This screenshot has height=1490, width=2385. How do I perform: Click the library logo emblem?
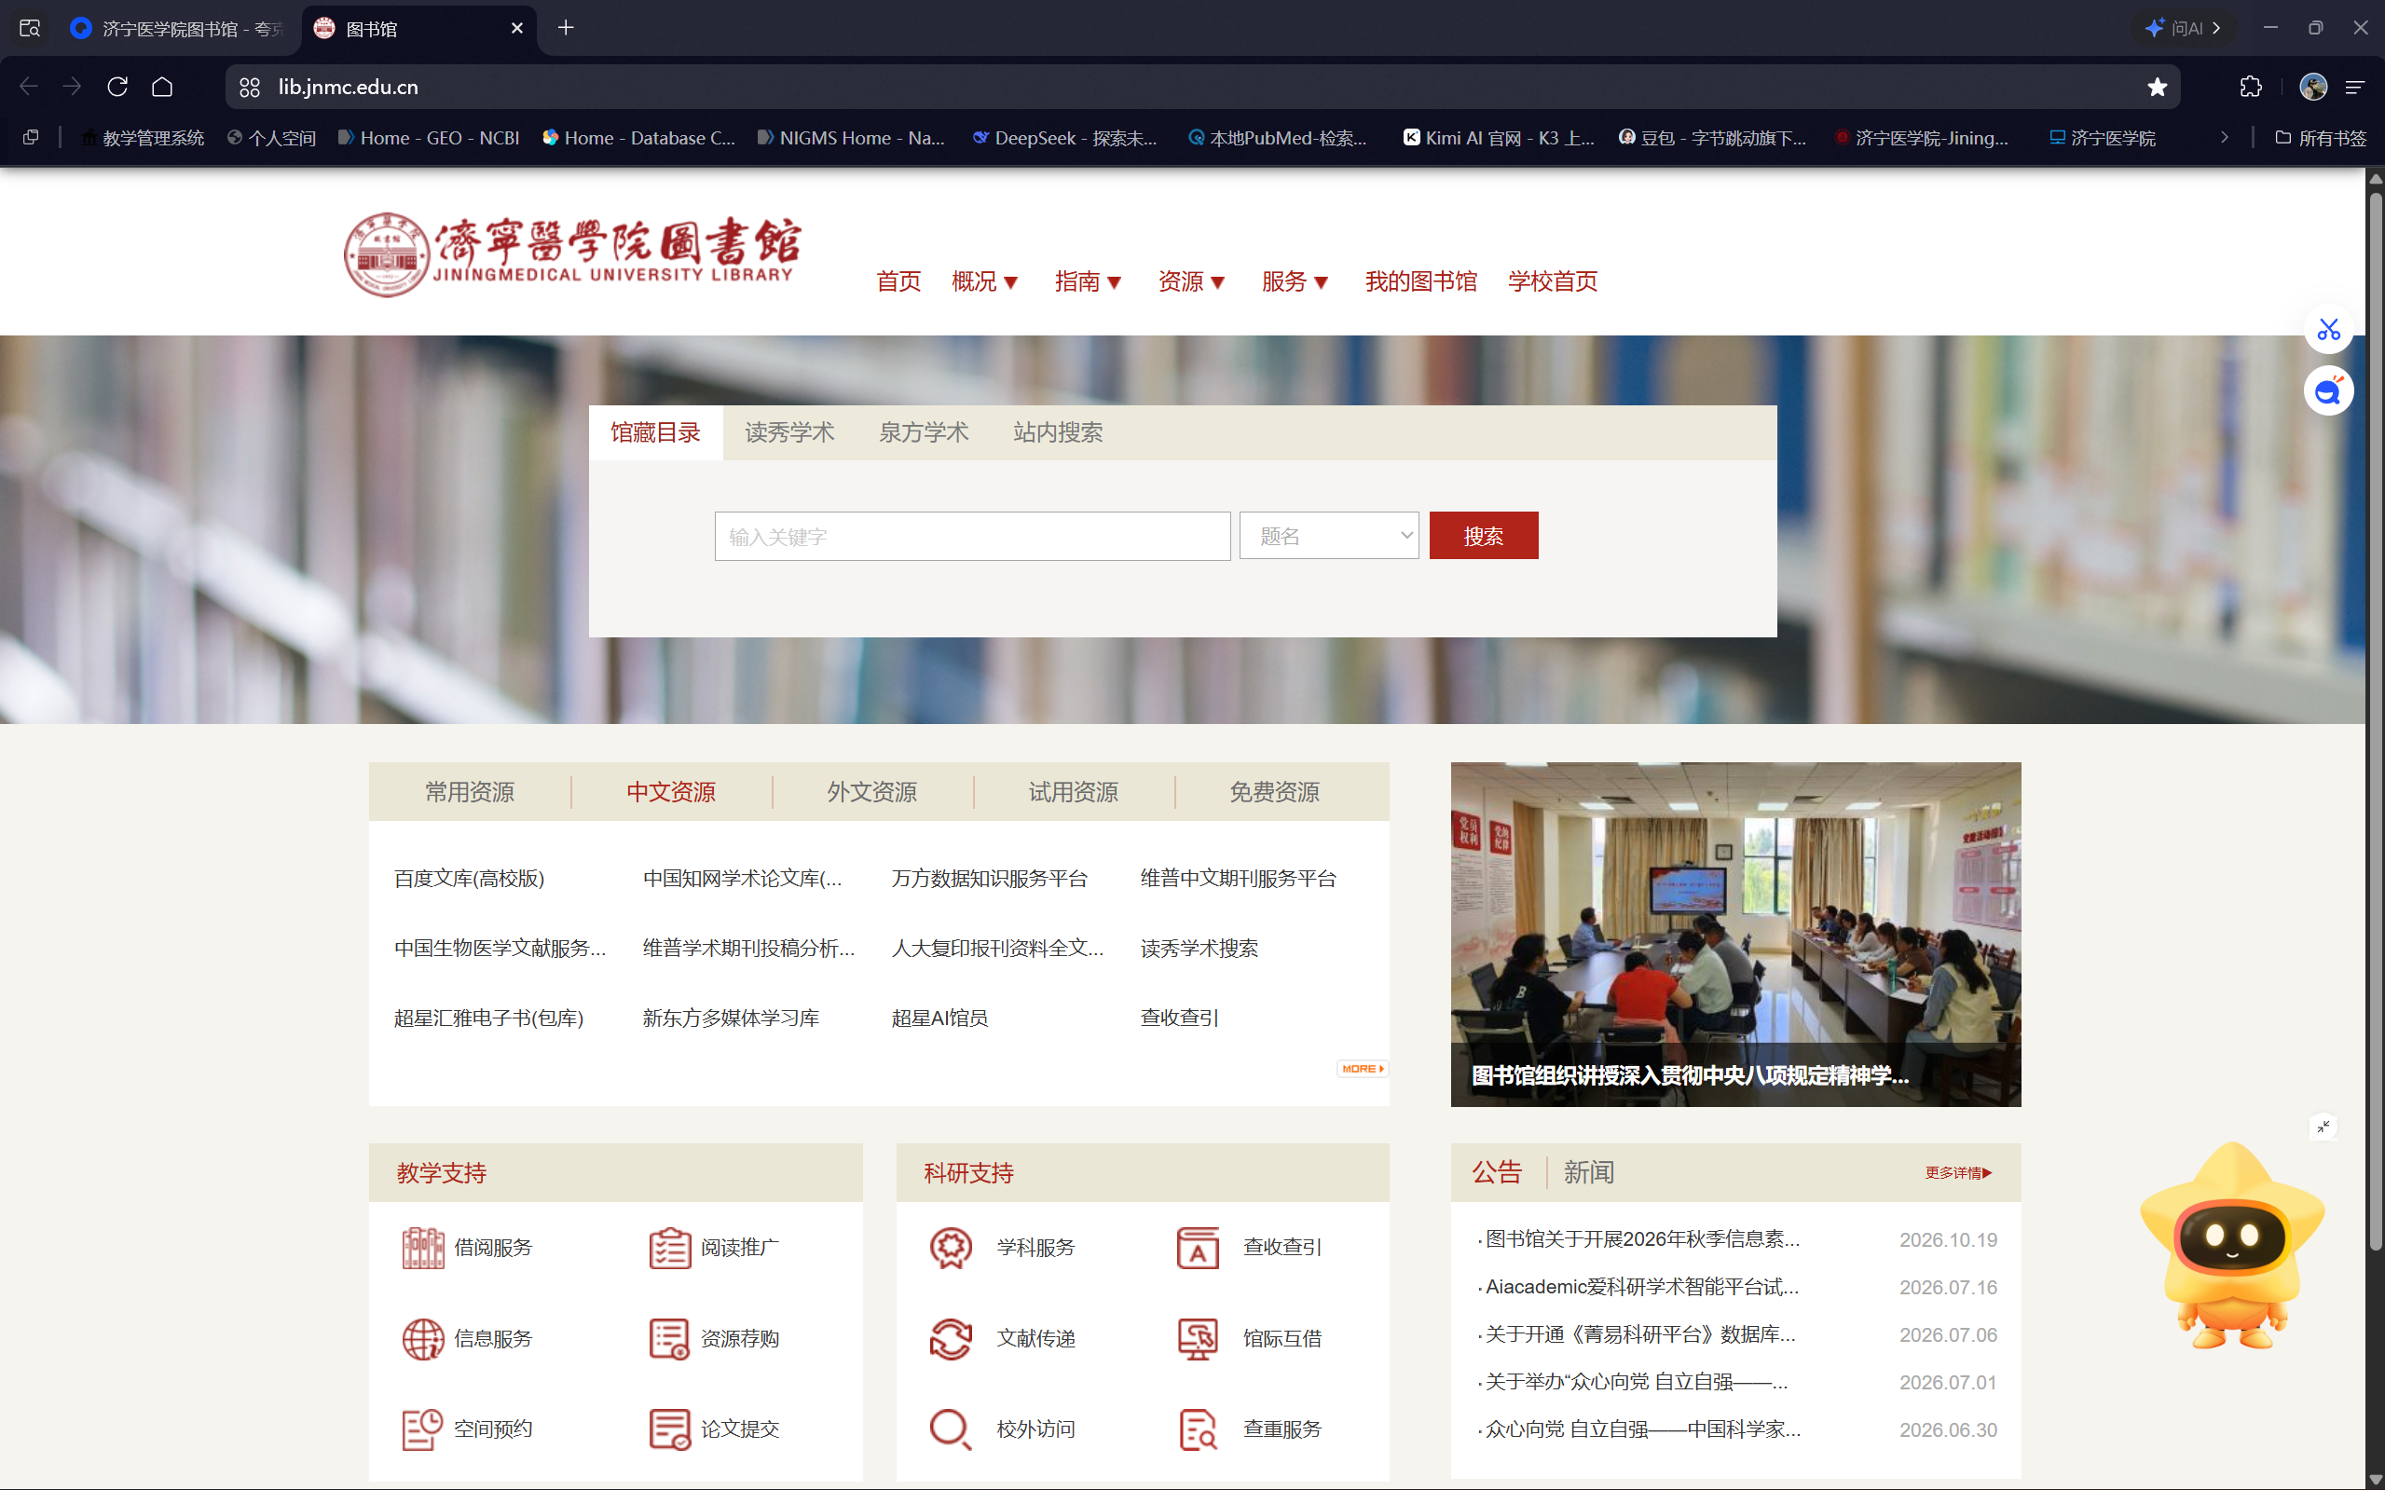[387, 254]
